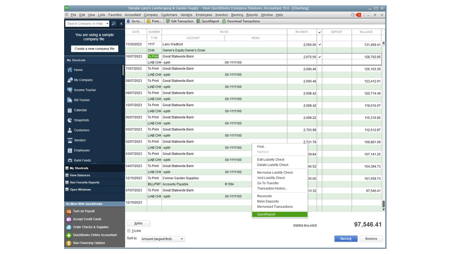451x254 pixels.
Task: Click Order Checks & Supplies icon
Action: [69, 227]
